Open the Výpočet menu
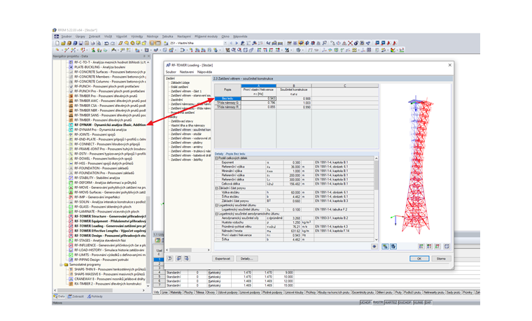 pos(122,36)
